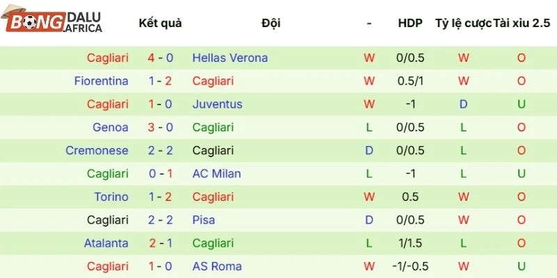Open the AS Roma team link
The width and height of the screenshot is (557, 278).
[217, 266]
